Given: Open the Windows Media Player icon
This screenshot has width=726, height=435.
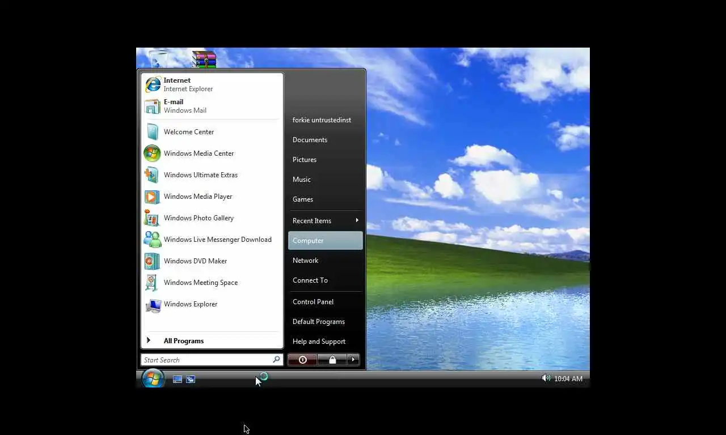Looking at the screenshot, I should coord(153,197).
